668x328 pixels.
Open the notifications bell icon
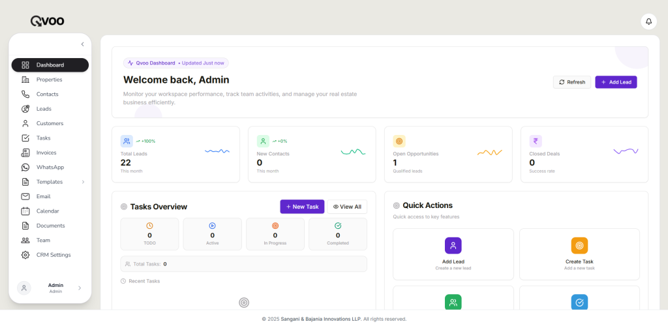(648, 22)
